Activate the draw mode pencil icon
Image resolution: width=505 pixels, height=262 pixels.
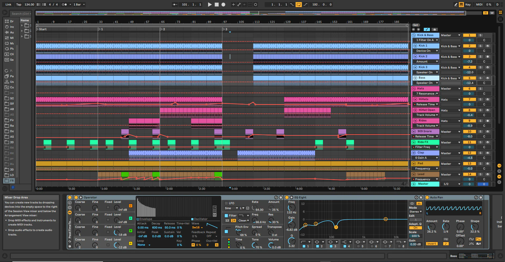(x=455, y=4)
